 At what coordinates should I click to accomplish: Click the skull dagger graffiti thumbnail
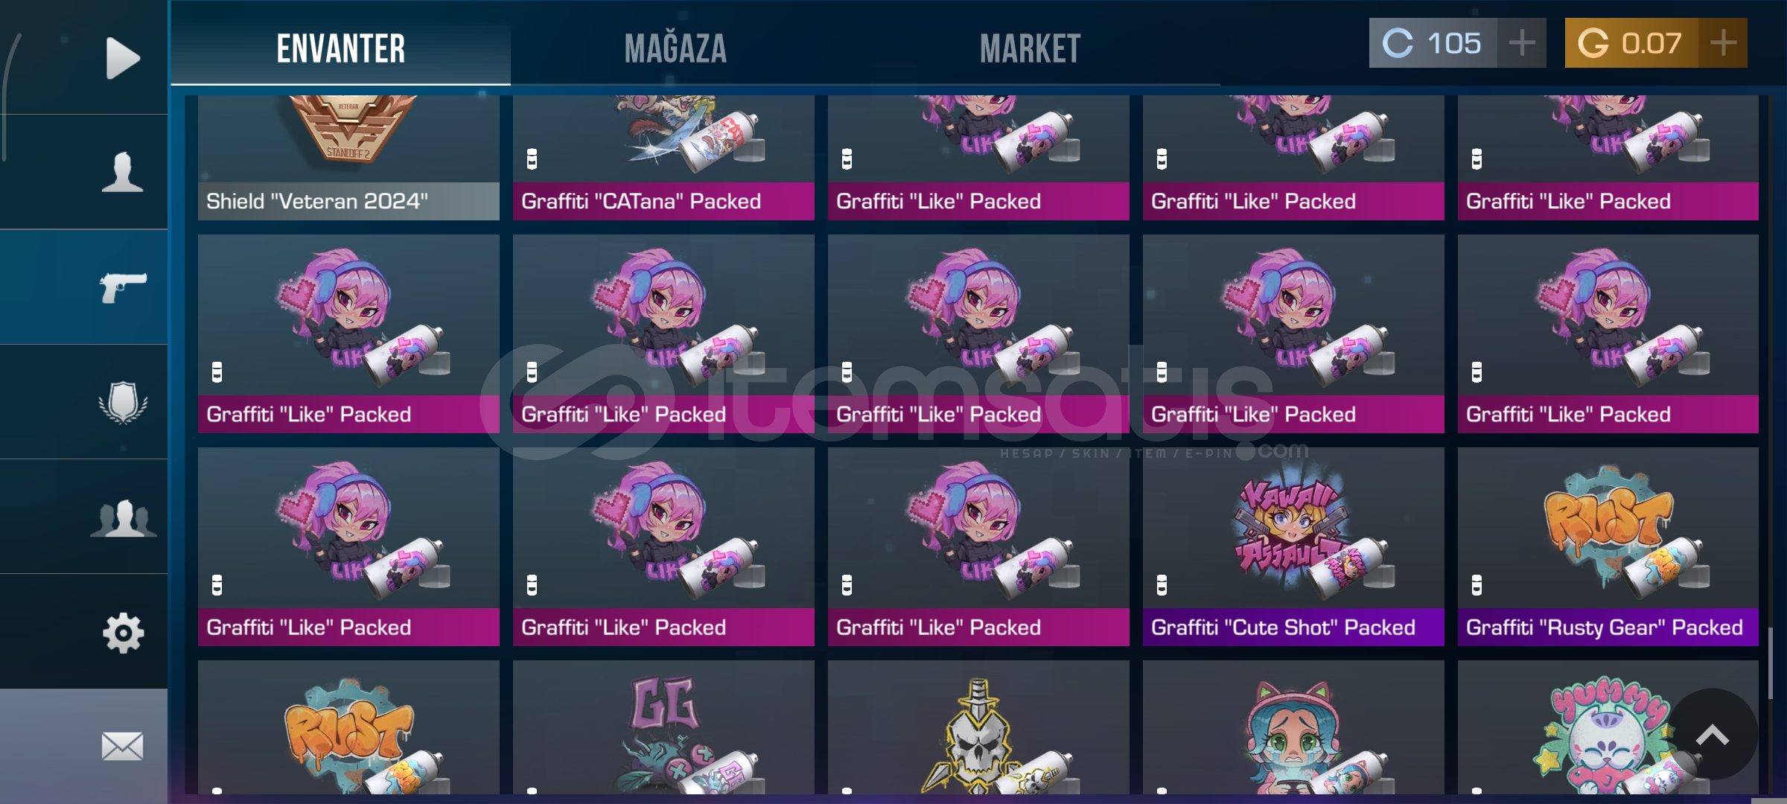(x=978, y=727)
